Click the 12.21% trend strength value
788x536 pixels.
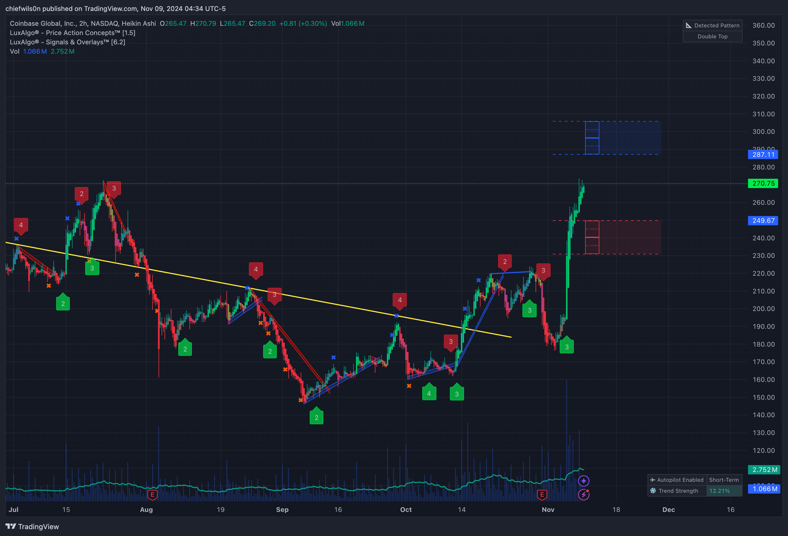point(720,491)
